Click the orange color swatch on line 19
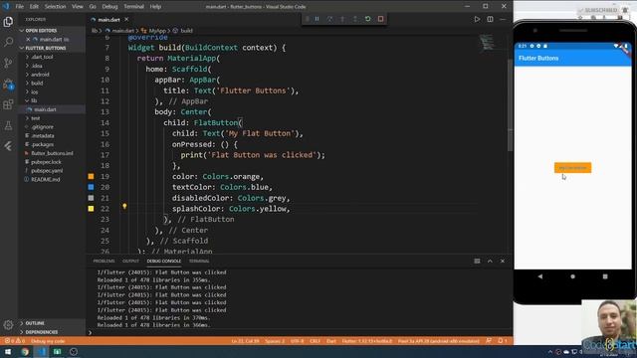The image size is (637, 358). point(91,177)
